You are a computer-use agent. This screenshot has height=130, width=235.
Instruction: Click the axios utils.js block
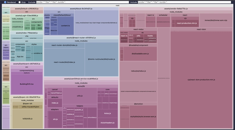click(x=79, y=96)
